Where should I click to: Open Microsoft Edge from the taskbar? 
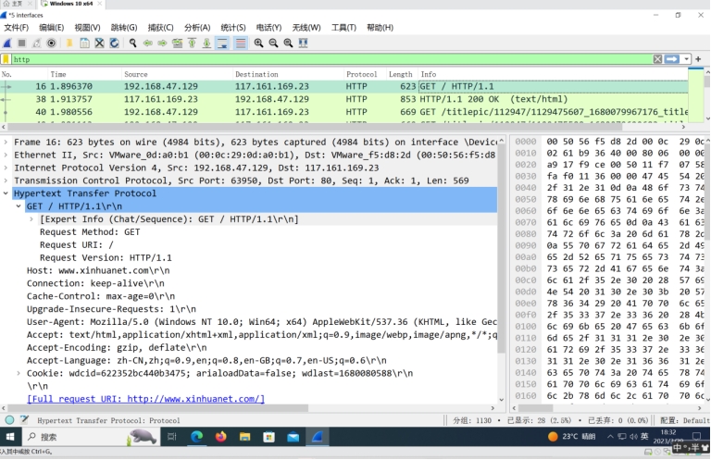click(197, 436)
